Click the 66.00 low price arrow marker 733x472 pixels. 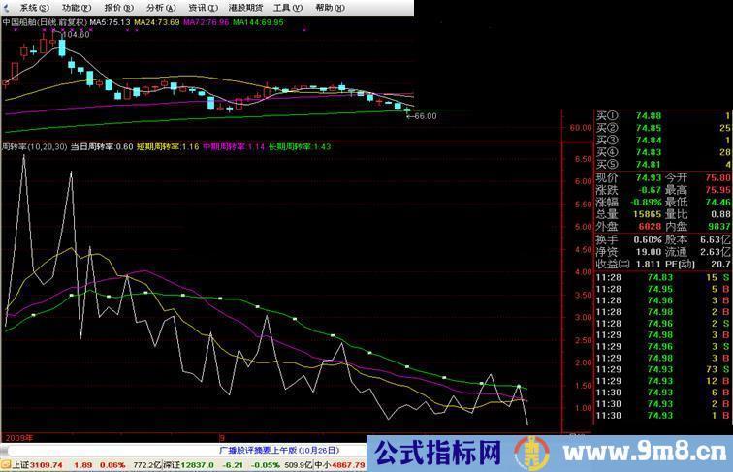[422, 115]
